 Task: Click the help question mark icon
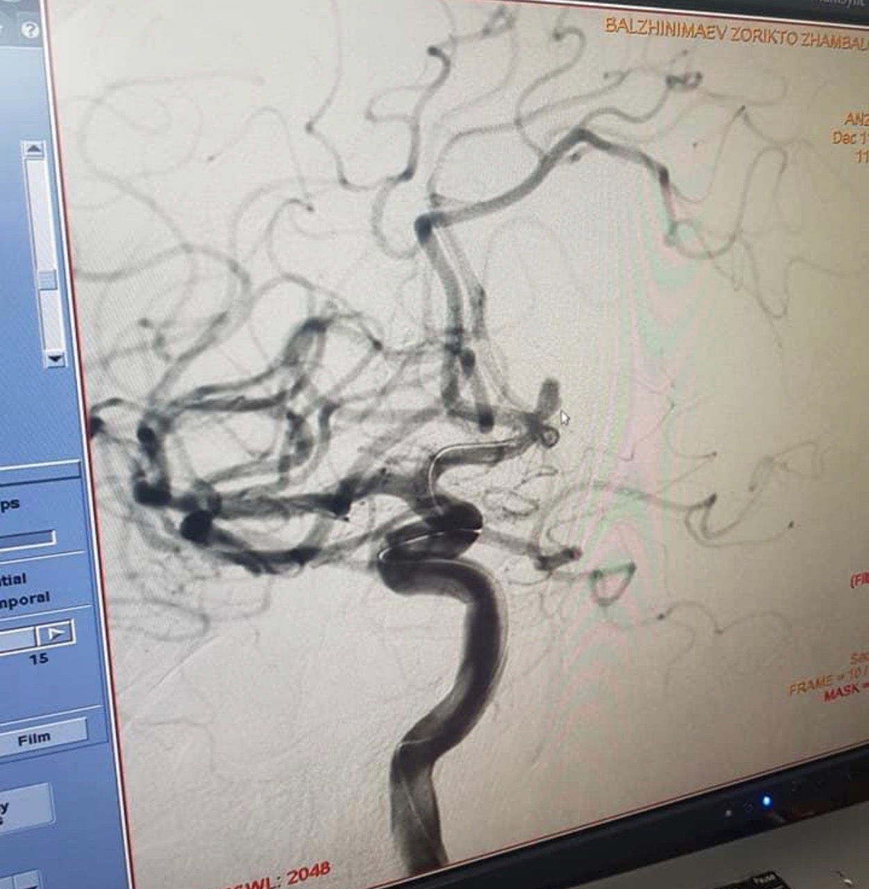[30, 30]
